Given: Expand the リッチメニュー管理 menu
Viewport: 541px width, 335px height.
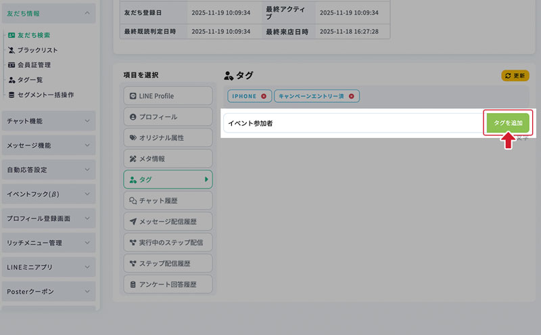Looking at the screenshot, I should pos(49,243).
